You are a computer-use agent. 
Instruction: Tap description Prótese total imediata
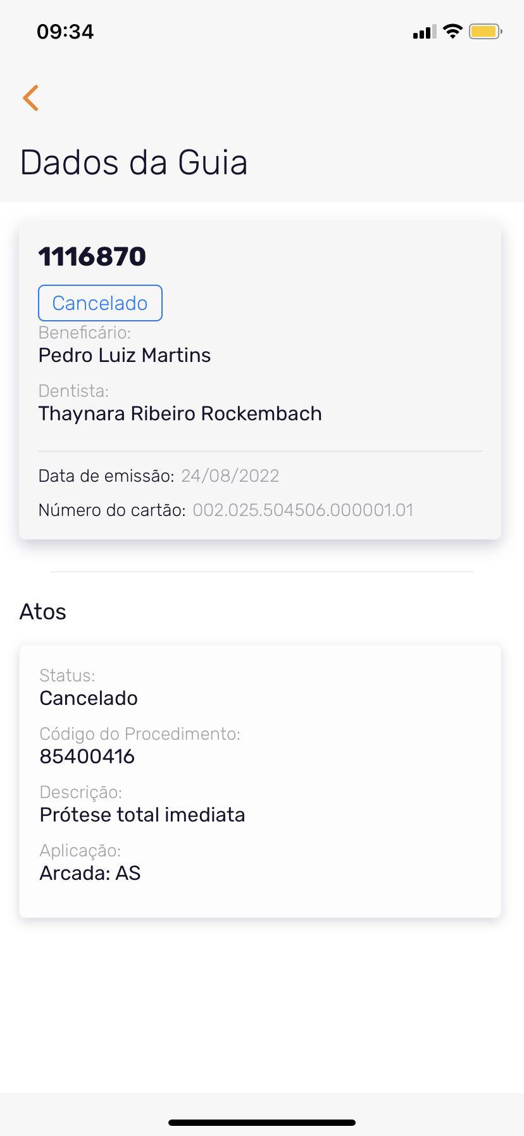click(x=142, y=815)
